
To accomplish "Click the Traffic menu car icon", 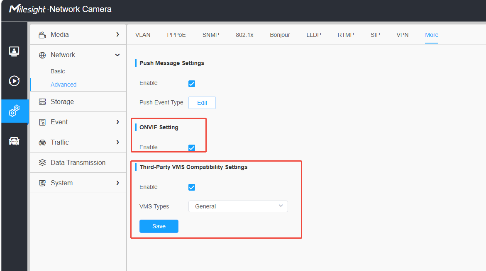I will [42, 142].
